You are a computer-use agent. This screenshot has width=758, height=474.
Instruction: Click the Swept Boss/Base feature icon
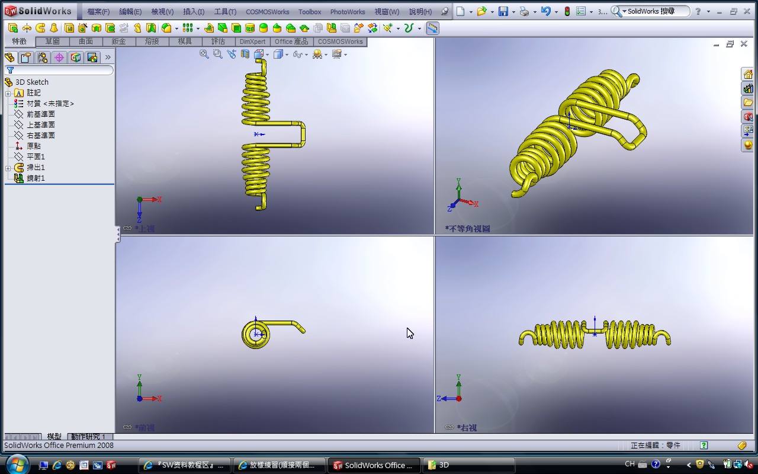tap(40, 28)
